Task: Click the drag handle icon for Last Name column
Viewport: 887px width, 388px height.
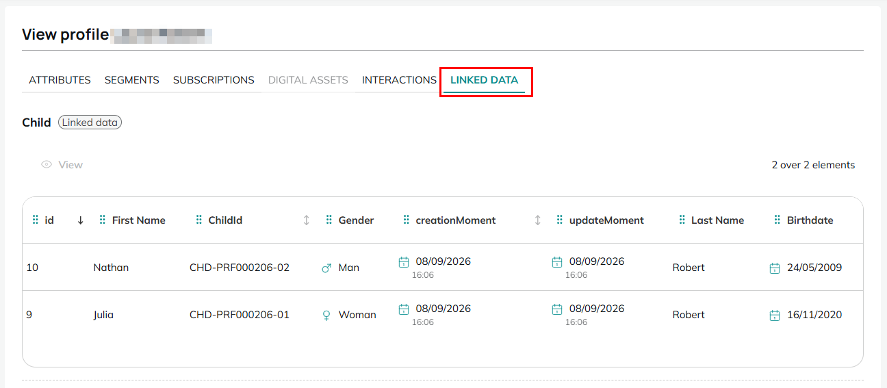Action: 682,220
